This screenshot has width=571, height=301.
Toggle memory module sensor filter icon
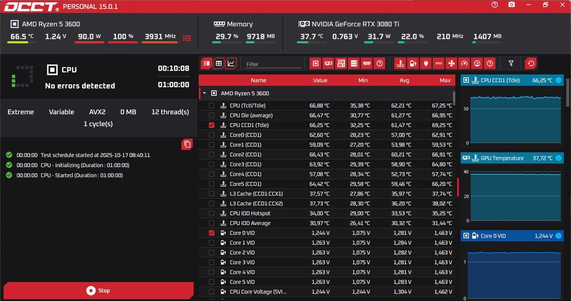click(x=367, y=64)
